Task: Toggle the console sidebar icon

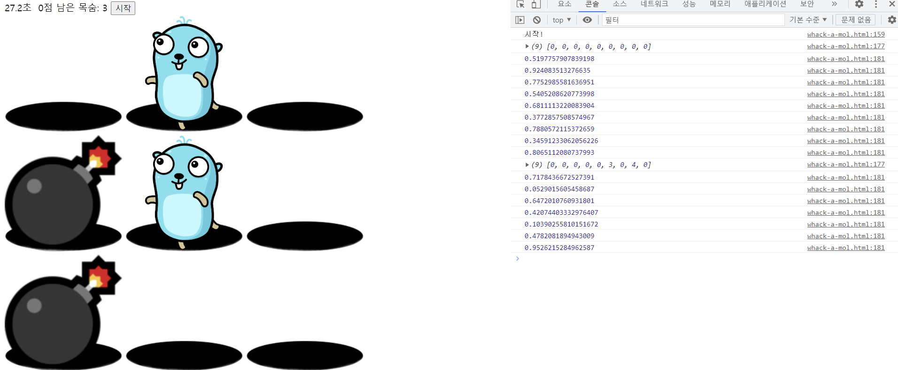Action: tap(520, 20)
